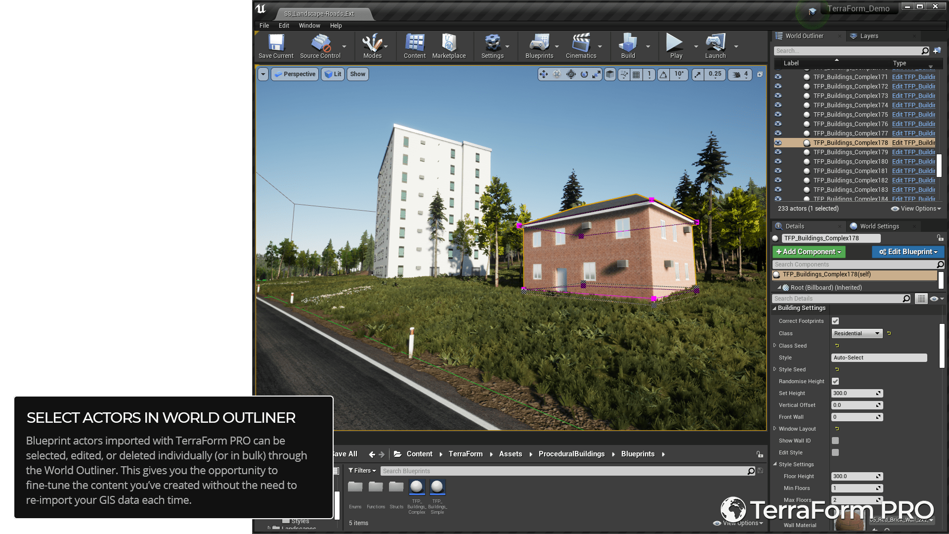Open View Options in World Outliner
This screenshot has width=949, height=534.
[916, 209]
